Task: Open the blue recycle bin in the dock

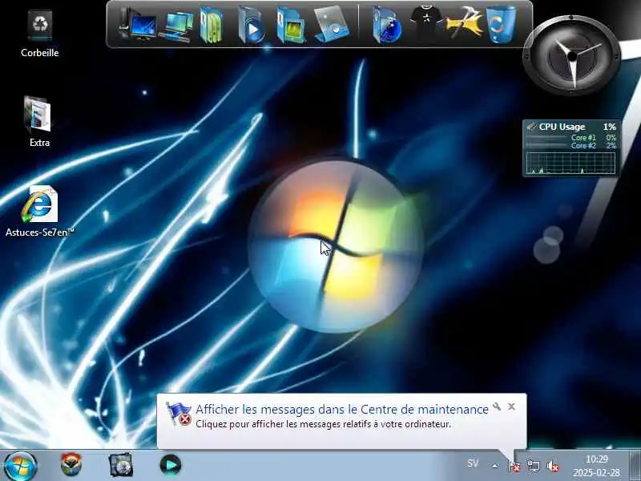Action: (502, 24)
